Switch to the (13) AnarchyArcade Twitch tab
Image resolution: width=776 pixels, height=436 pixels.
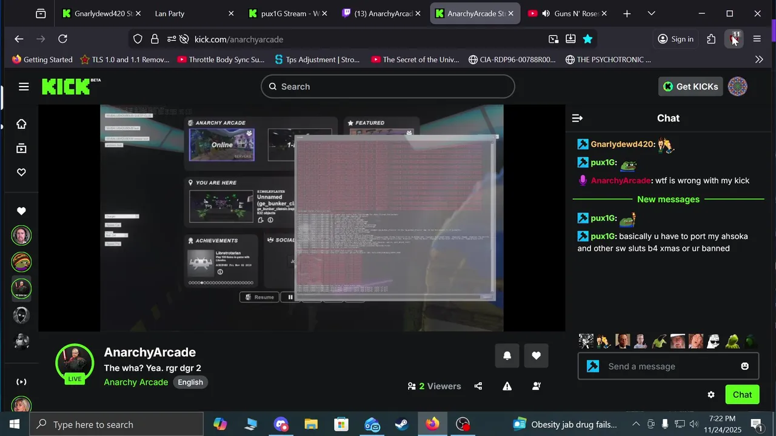381,13
